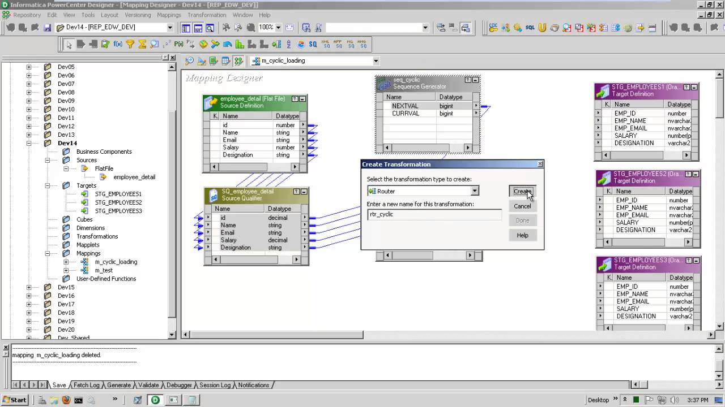Switch to the Validate output tab
The width and height of the screenshot is (725, 407).
pyautogui.click(x=148, y=385)
